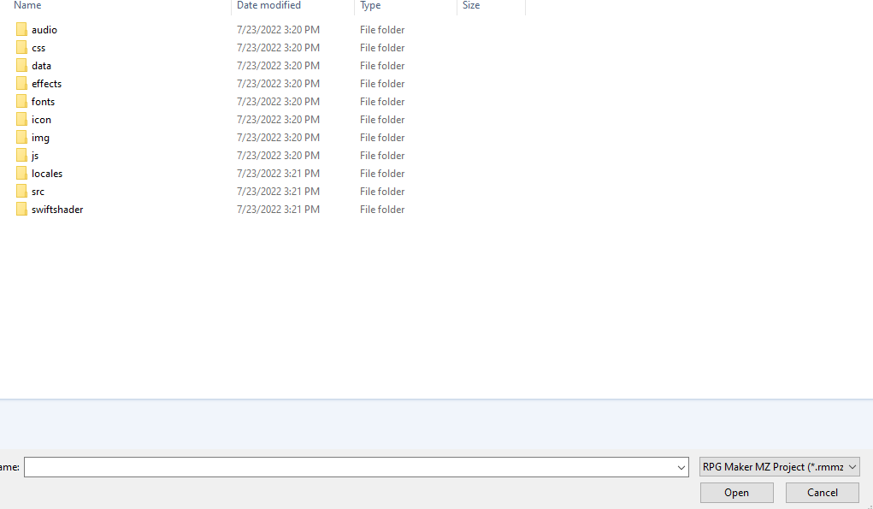Select the img folder icon
873x509 pixels.
click(x=21, y=138)
